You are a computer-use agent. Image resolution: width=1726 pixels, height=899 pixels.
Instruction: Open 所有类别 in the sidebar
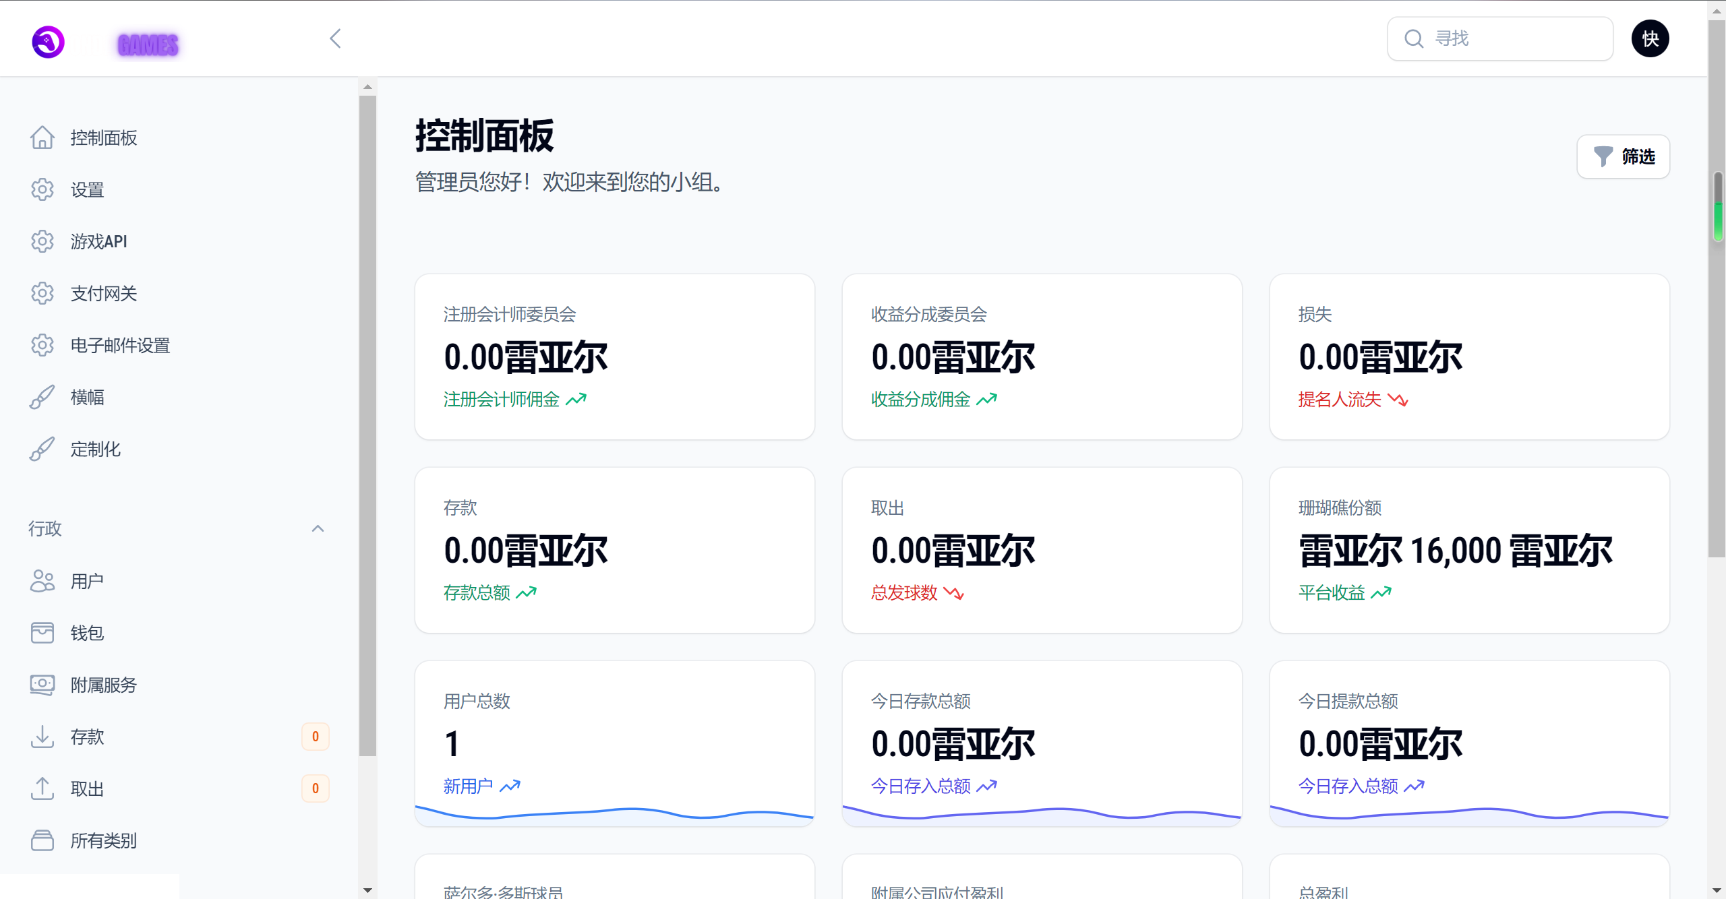104,840
